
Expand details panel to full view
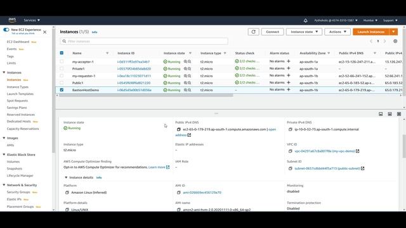[x=399, y=114]
